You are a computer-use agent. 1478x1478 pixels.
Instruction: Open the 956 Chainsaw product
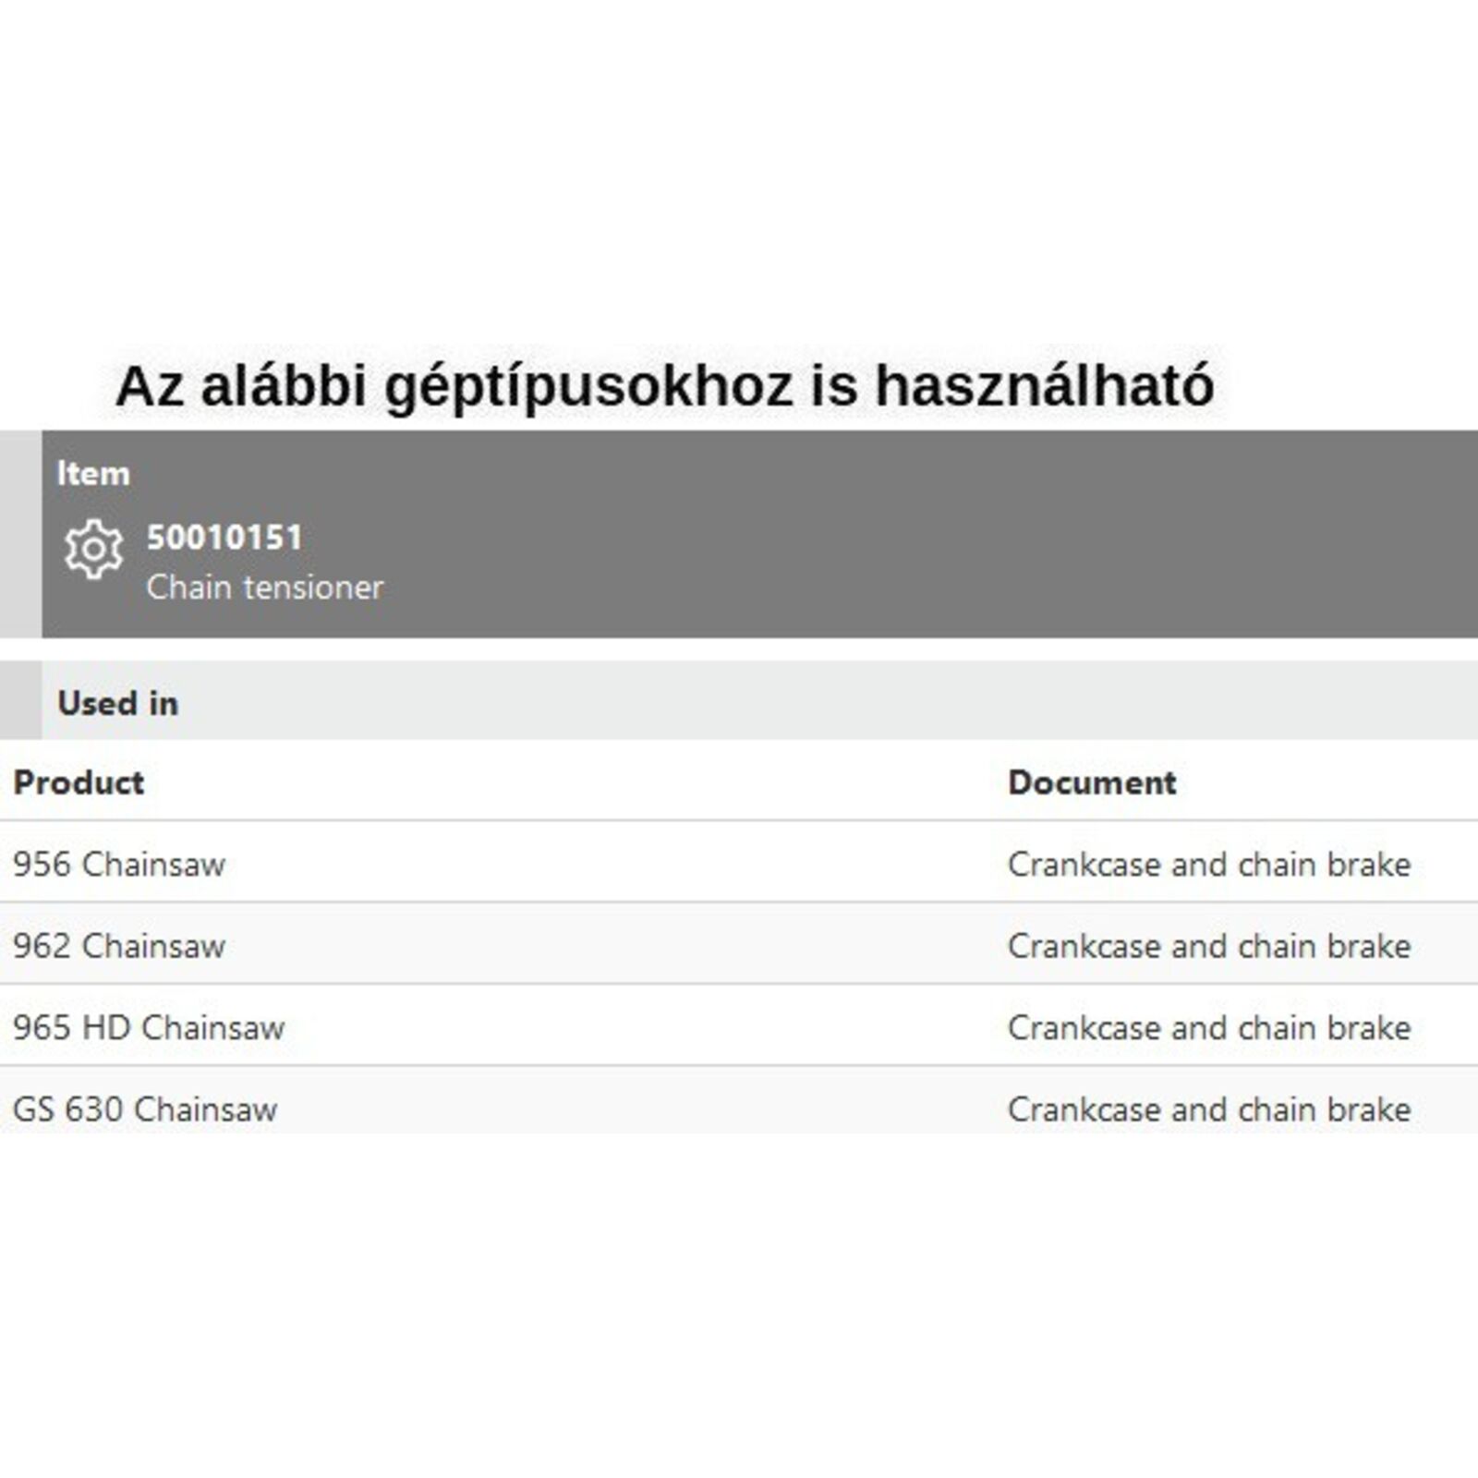tap(119, 865)
